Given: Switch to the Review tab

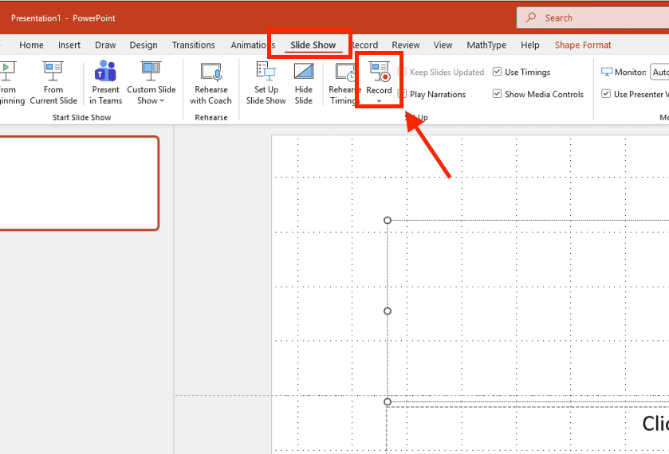Looking at the screenshot, I should (406, 45).
